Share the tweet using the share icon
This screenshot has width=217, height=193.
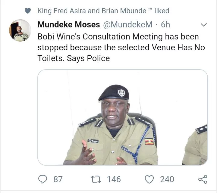203,179
